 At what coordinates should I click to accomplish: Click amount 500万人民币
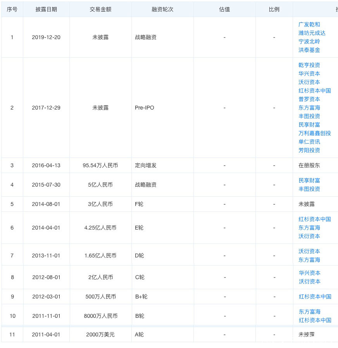pyautogui.click(x=101, y=297)
